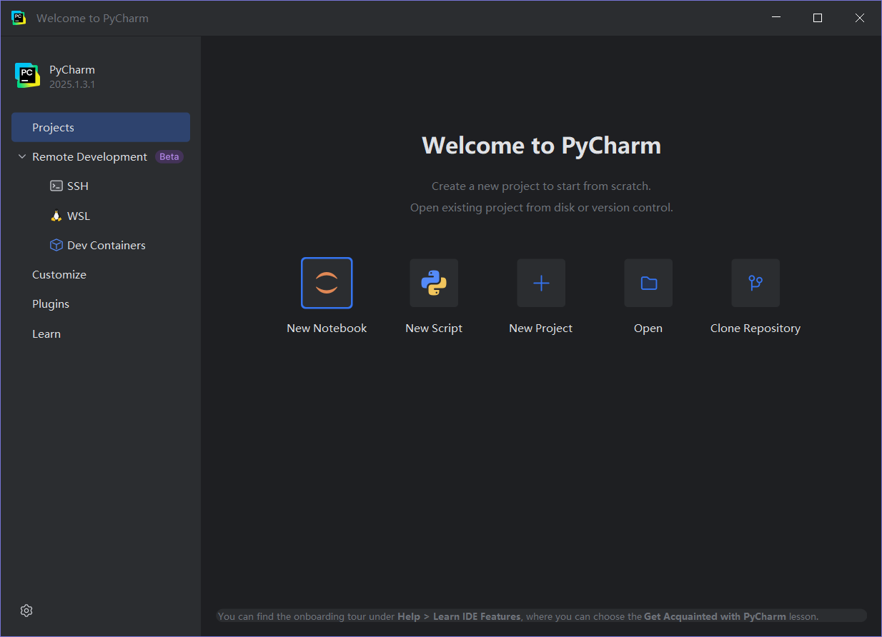
Task: Click the Welcome to PyCharm heading
Action: 541,146
